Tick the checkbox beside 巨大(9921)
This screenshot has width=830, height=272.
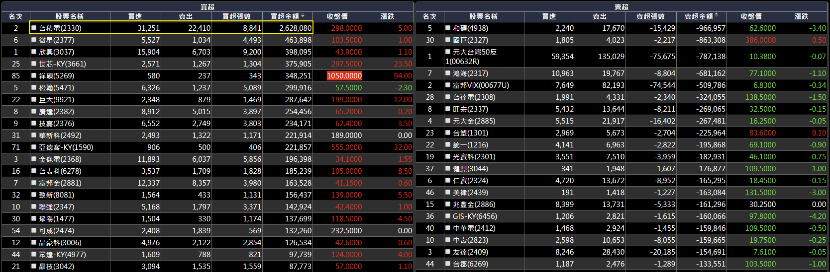pyautogui.click(x=34, y=100)
